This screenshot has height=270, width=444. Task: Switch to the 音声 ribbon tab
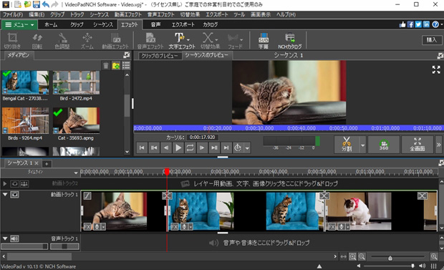[x=155, y=24]
